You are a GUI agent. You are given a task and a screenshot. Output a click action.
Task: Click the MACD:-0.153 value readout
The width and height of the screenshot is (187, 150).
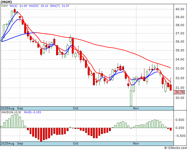pyautogui.click(x=32, y=112)
